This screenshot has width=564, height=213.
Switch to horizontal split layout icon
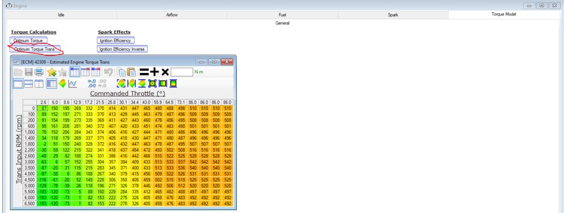coord(29,83)
